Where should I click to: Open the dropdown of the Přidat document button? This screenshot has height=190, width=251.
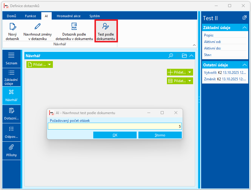[50, 65]
